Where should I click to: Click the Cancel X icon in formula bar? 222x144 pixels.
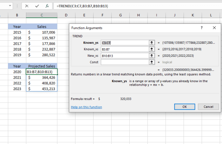(27, 6)
